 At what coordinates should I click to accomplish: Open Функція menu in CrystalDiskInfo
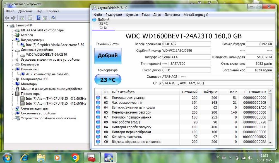coord(132,14)
